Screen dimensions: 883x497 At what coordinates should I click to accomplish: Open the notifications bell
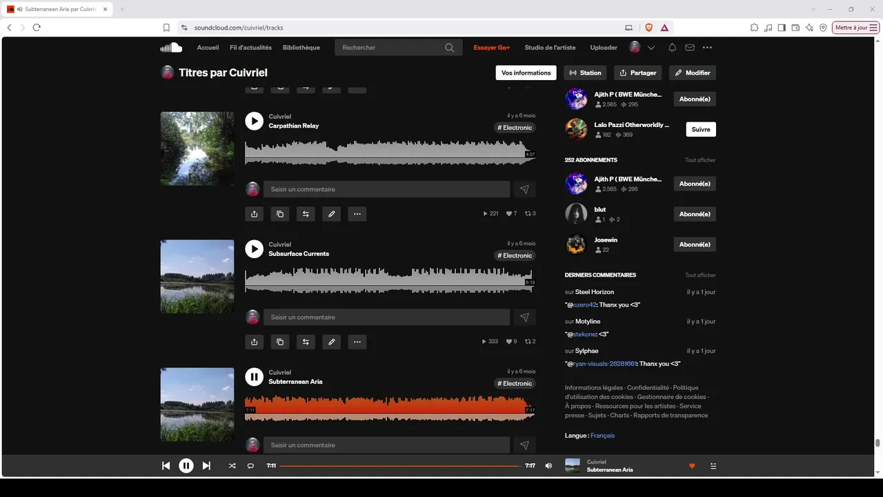[672, 48]
